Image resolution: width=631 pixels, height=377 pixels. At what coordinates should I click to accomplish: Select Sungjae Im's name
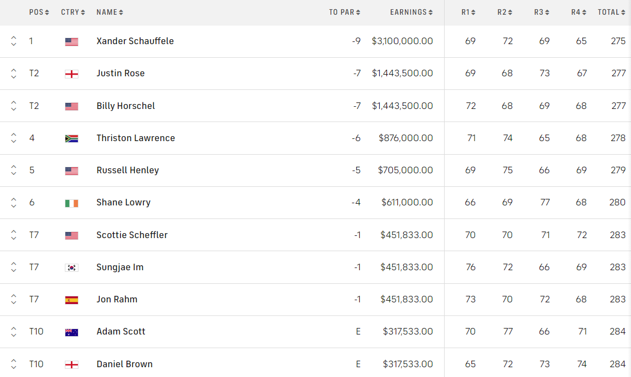pos(120,267)
